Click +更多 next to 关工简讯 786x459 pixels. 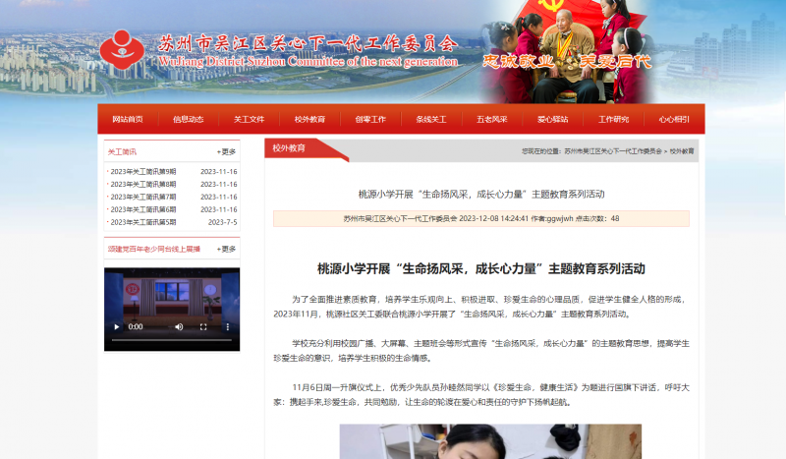(226, 152)
